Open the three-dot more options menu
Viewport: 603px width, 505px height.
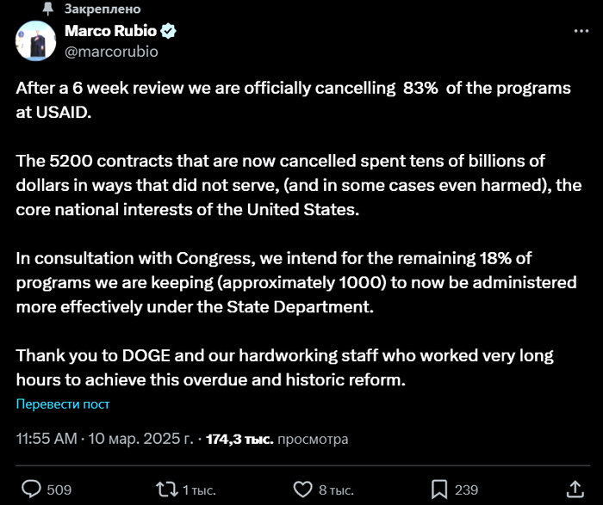pyautogui.click(x=581, y=31)
